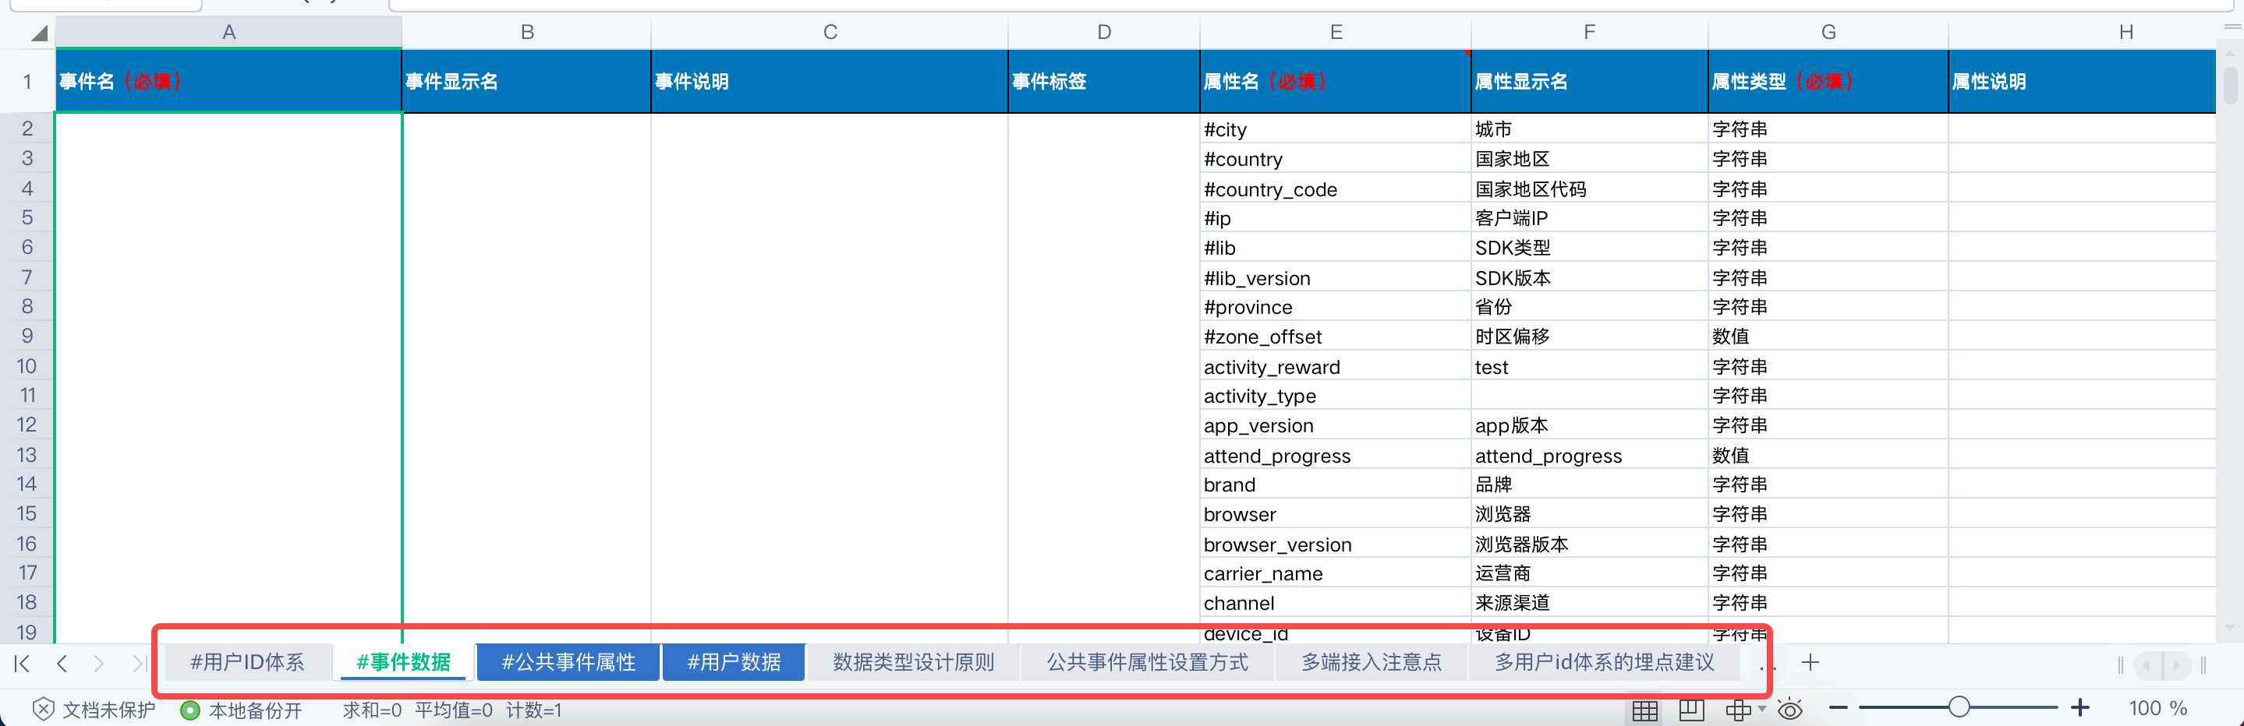
Task: Jump to the first sheet tab
Action: 23,664
